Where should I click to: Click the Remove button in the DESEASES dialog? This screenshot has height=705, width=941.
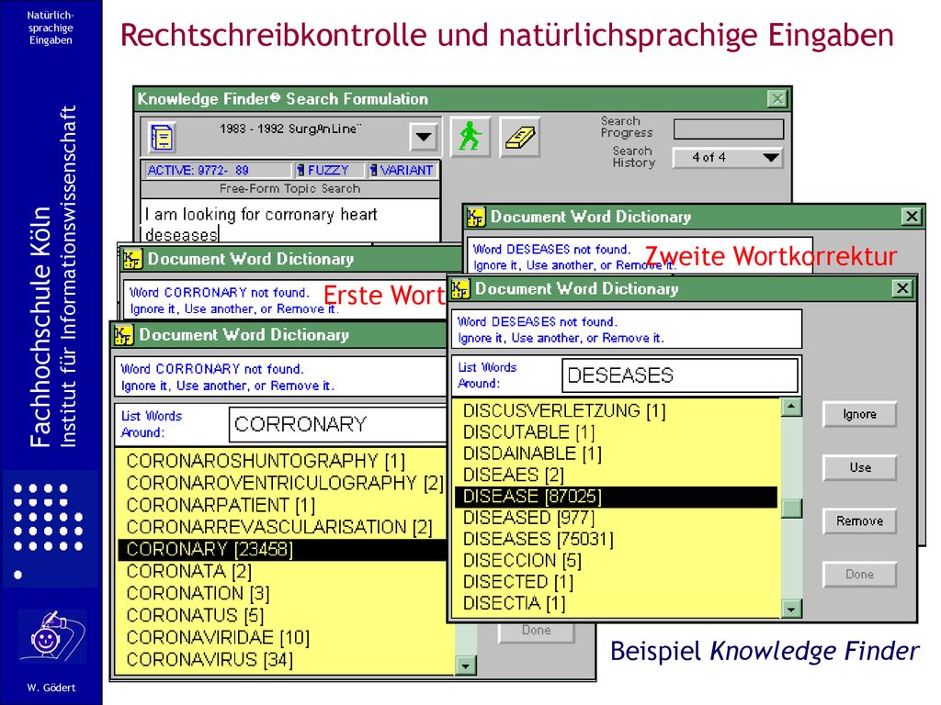(859, 521)
